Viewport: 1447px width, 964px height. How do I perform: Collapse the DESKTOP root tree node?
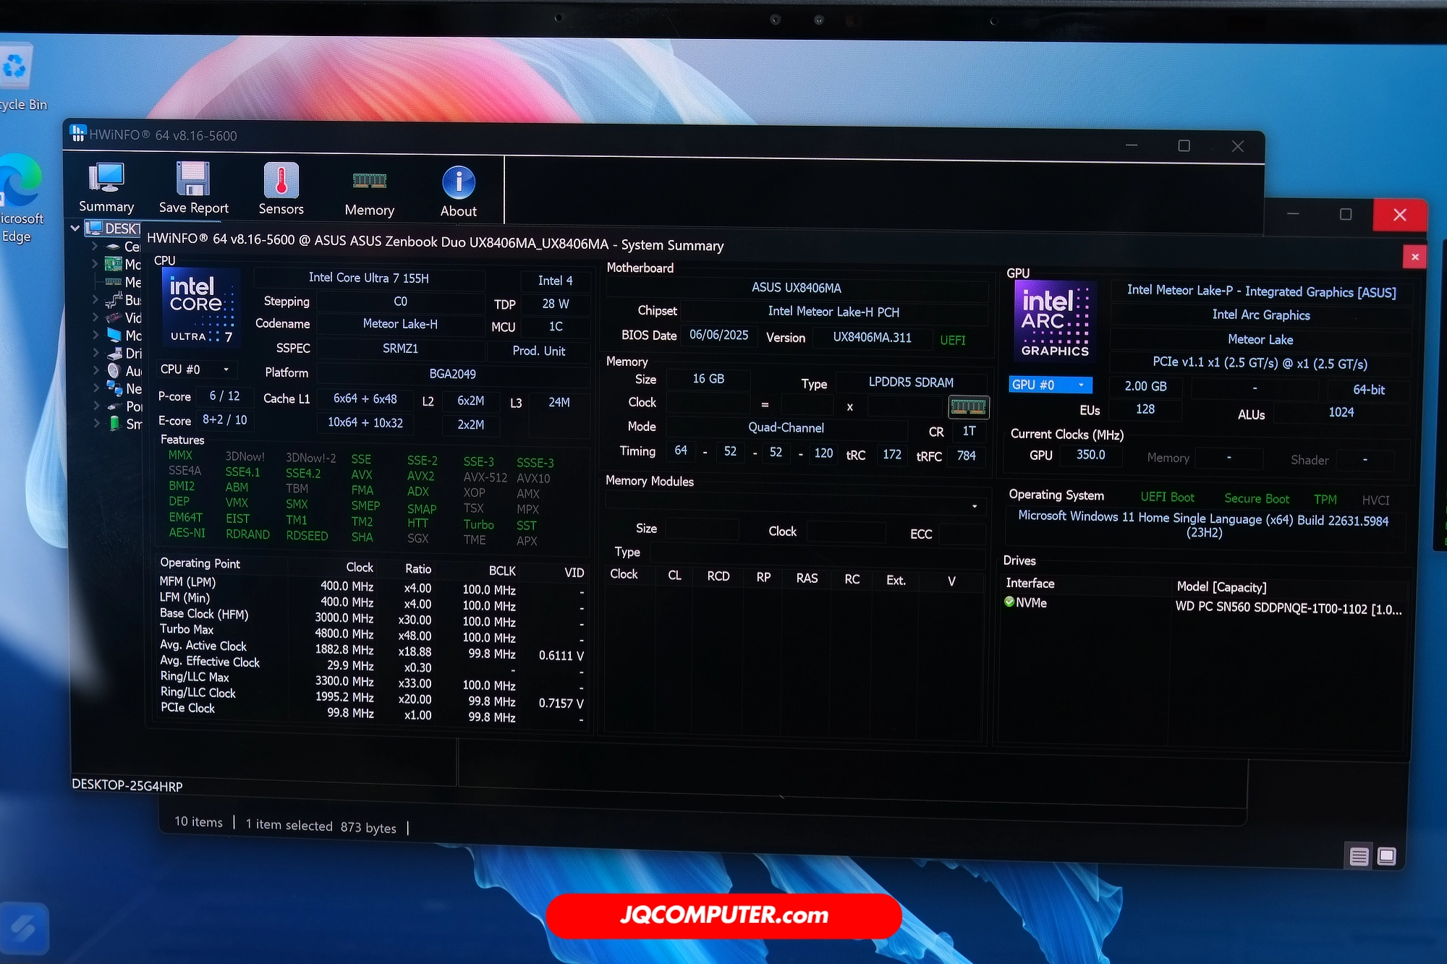(x=75, y=228)
